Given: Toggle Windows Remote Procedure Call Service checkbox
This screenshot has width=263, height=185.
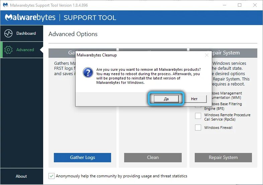Looking at the screenshot, I should coord(198,116).
